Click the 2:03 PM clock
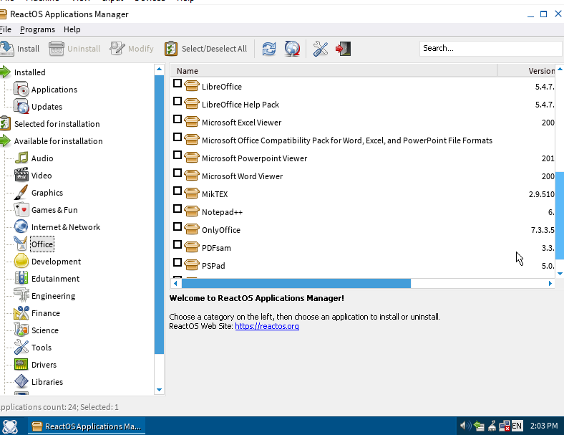The height and width of the screenshot is (435, 564). pos(544,426)
